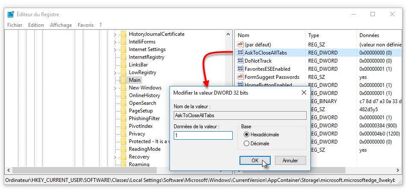Image resolution: width=406 pixels, height=190 pixels.
Task: Expand the Recovery tree node
Action: coord(115,157)
